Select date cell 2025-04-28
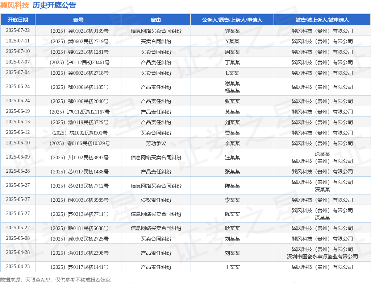 pos(18,253)
